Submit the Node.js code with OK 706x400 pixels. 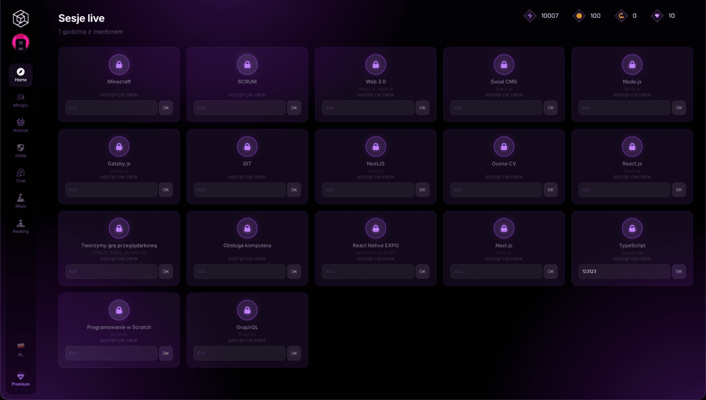(x=679, y=107)
